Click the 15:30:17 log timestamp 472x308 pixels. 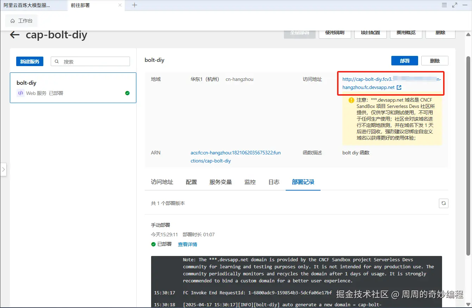coord(164,293)
